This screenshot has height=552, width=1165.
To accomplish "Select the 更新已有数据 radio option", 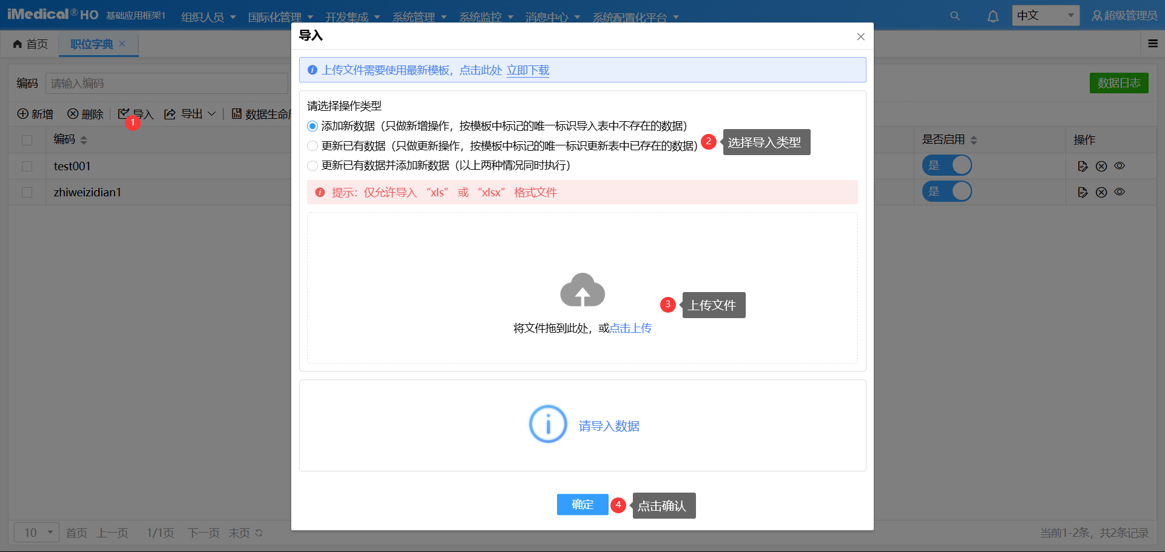I will (312, 145).
